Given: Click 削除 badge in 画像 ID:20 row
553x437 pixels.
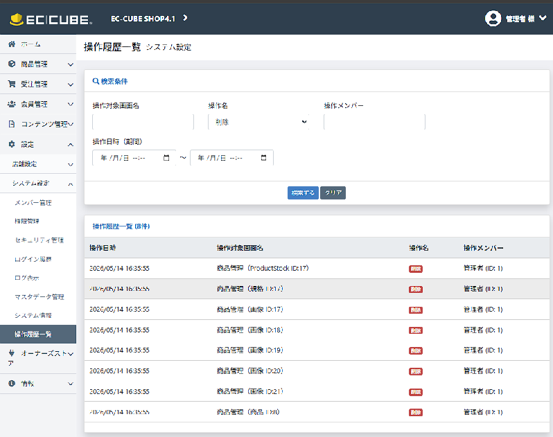Looking at the screenshot, I should [416, 371].
